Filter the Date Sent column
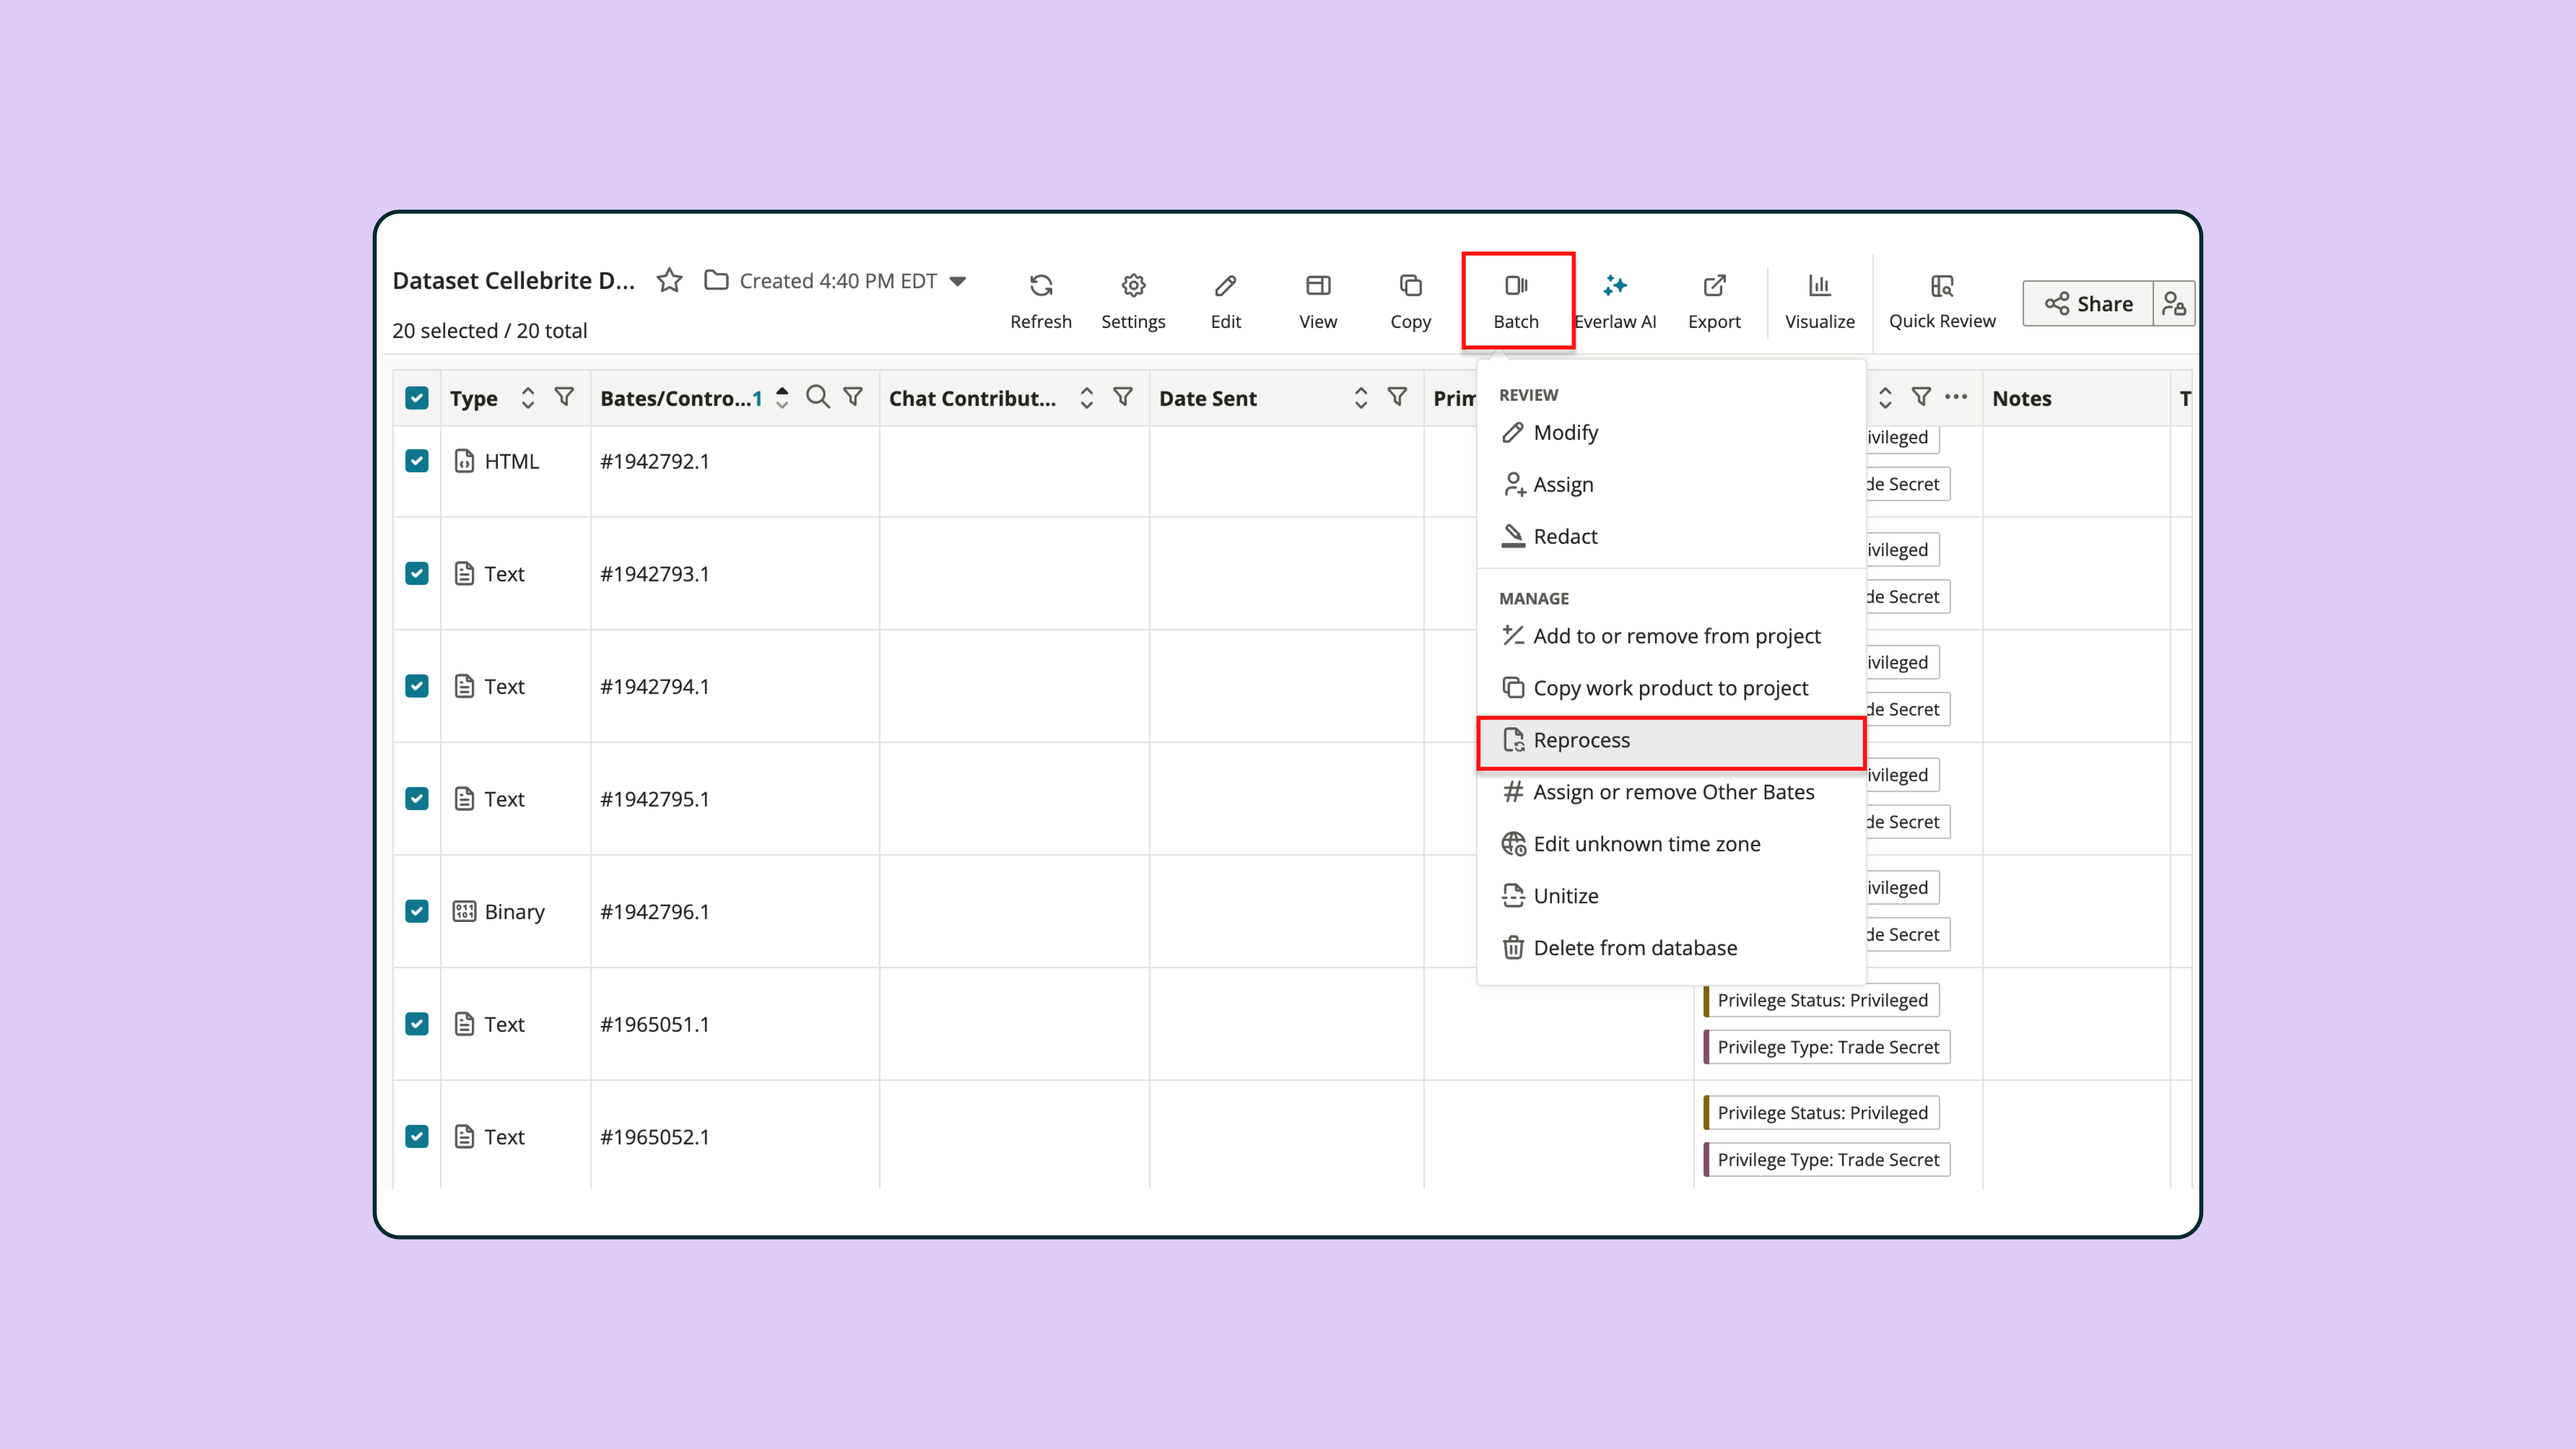Image resolution: width=2576 pixels, height=1449 pixels. [1397, 397]
